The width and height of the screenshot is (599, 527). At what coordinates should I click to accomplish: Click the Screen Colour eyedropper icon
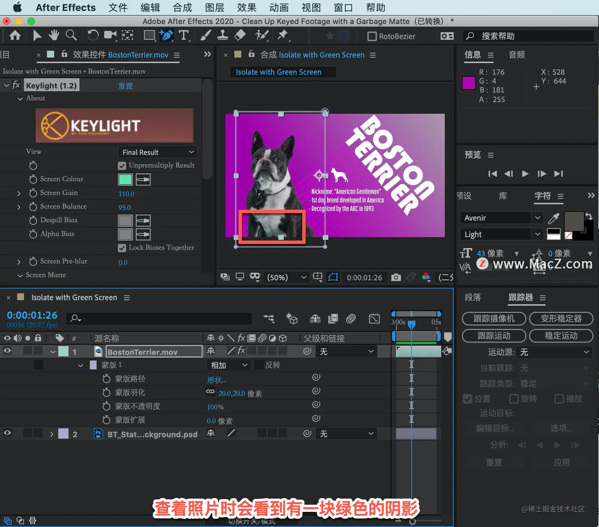click(x=143, y=179)
